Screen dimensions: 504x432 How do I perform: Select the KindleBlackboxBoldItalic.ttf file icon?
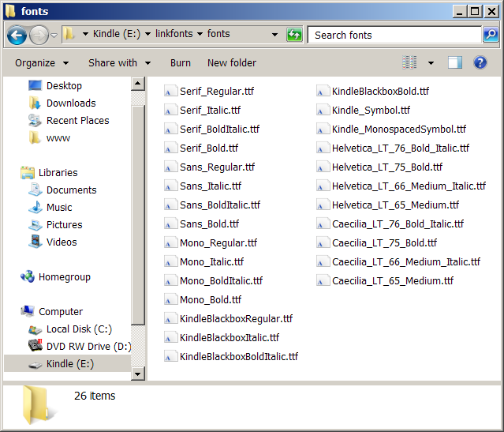pos(170,357)
